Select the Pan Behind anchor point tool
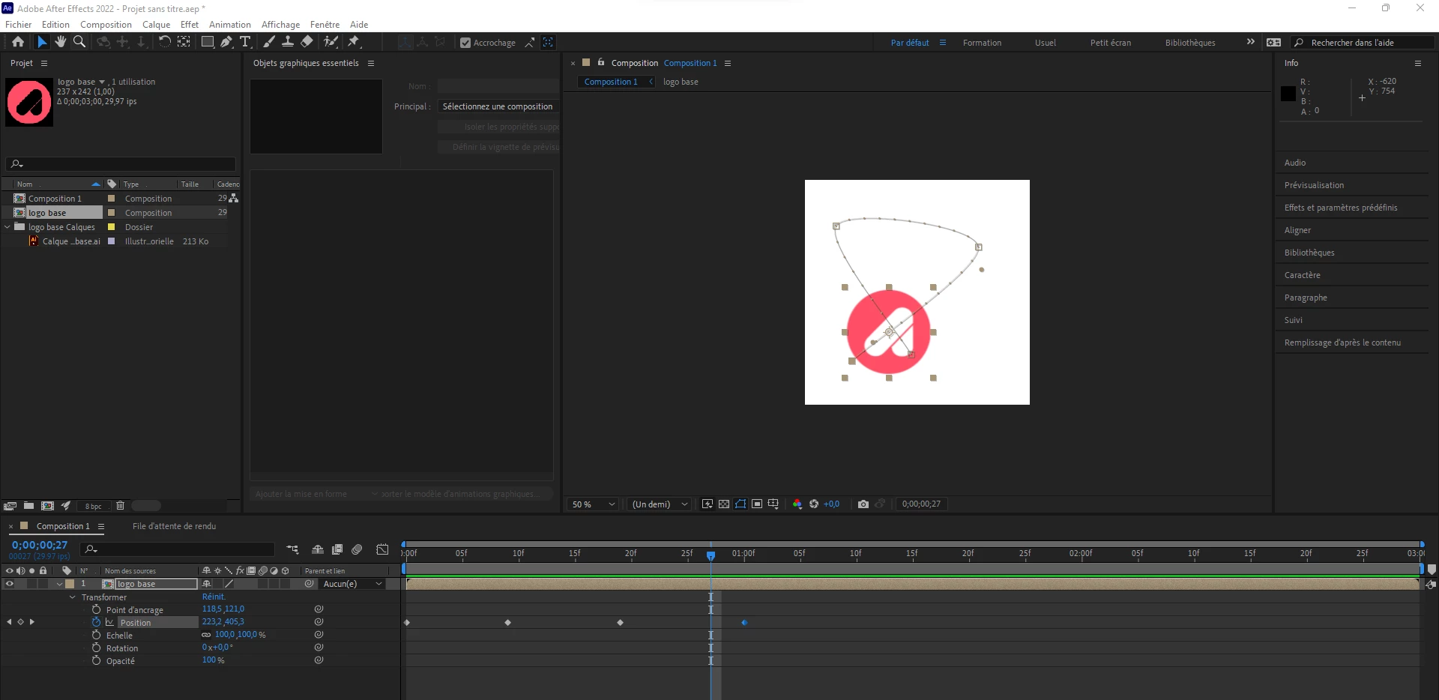 184,42
